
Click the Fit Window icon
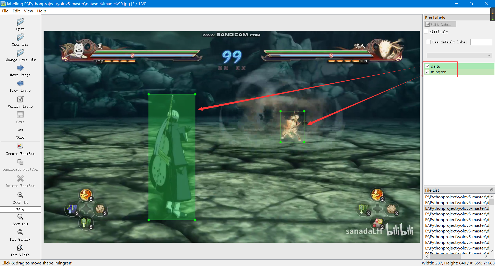pos(20,232)
